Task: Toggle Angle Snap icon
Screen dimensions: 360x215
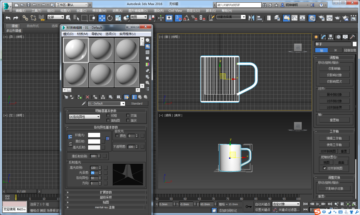Action: coord(186,18)
